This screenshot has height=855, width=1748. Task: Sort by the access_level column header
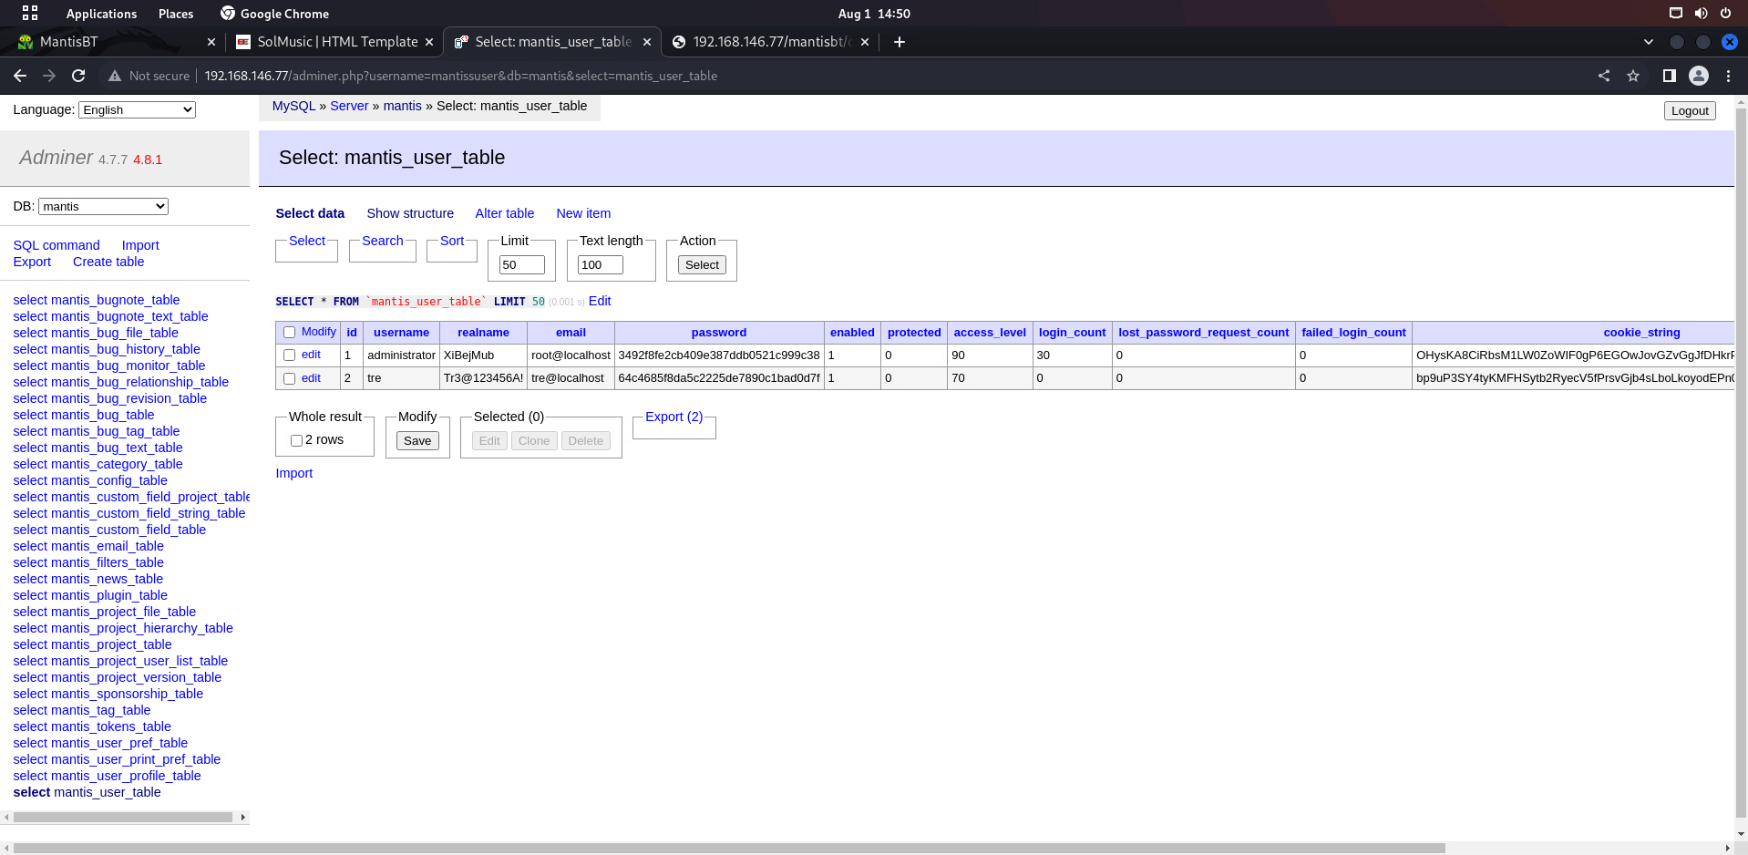point(990,333)
